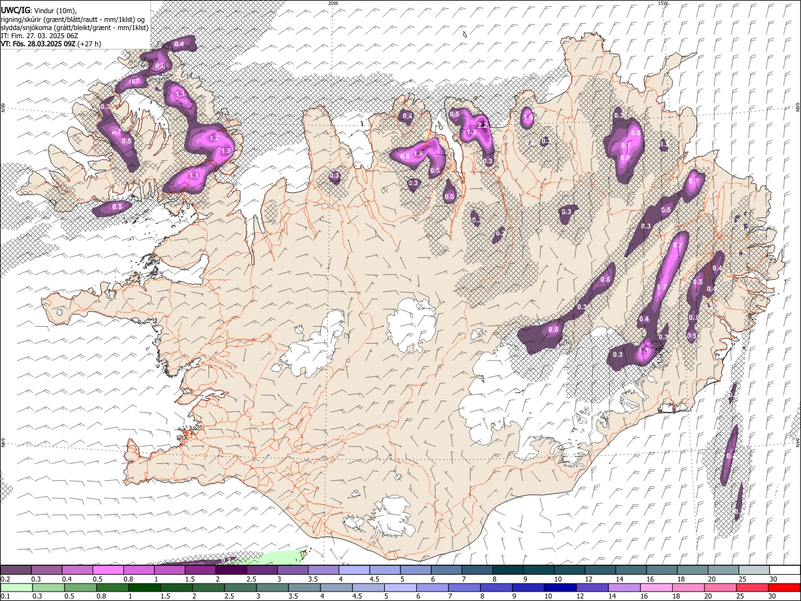The image size is (801, 601).
Task: Click the 1.0 precipitation value in the north
Action: coord(528,117)
